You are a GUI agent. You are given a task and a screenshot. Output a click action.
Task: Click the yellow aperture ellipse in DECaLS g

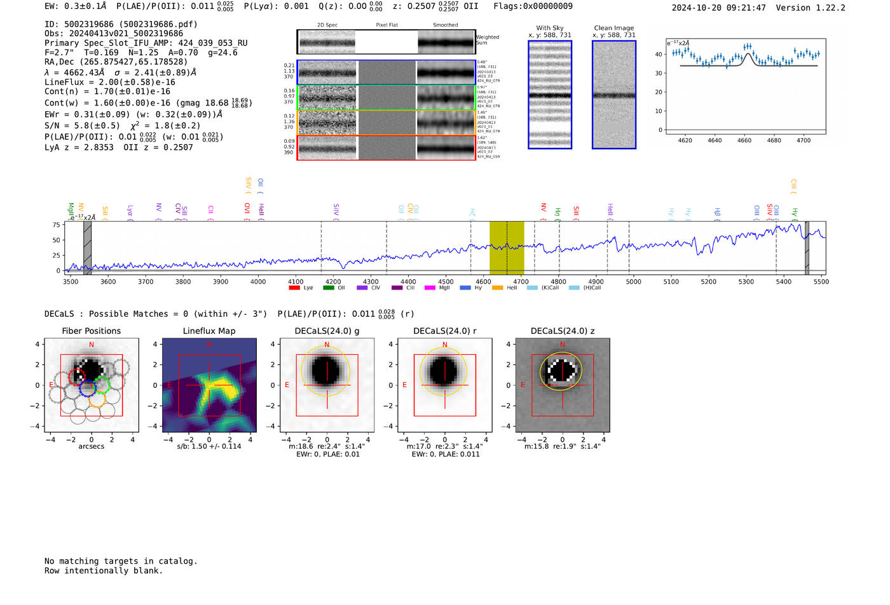tap(326, 371)
